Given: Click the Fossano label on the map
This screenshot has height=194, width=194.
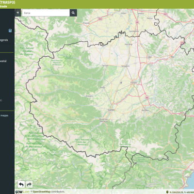Looking at the screenshot, I should coord(133,82).
